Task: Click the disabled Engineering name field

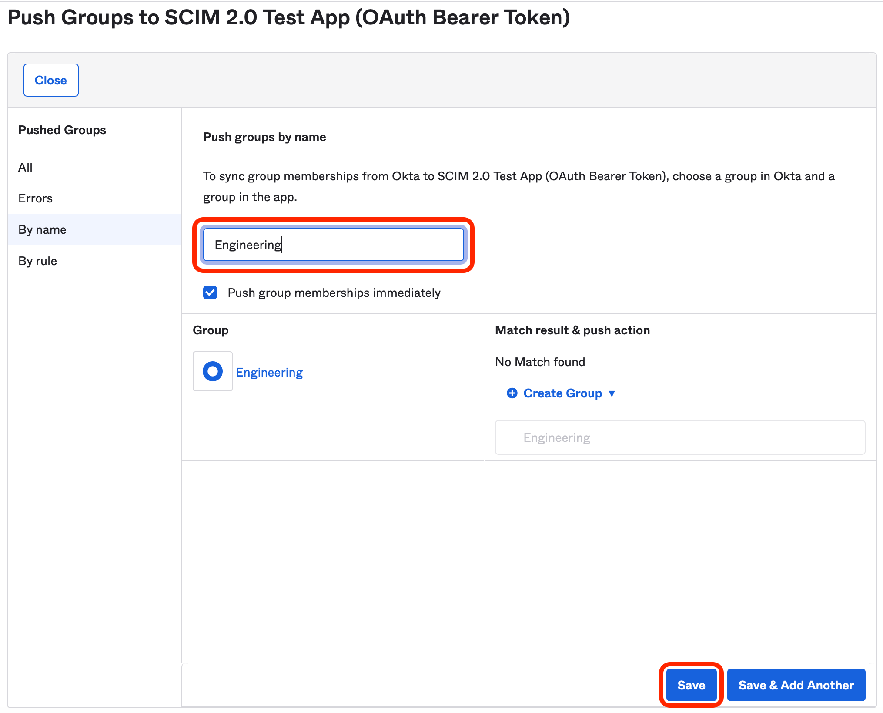Action: (680, 437)
